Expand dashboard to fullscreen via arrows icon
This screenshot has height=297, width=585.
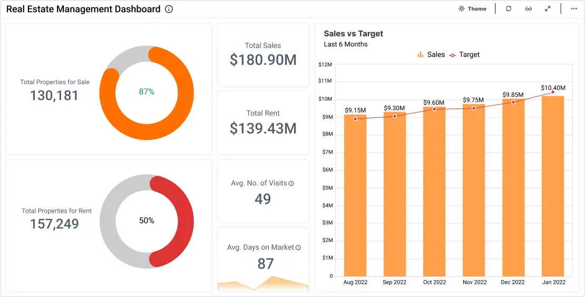(548, 8)
